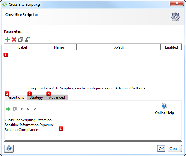Click the Name column header
The image size is (186, 156).
click(59, 47)
